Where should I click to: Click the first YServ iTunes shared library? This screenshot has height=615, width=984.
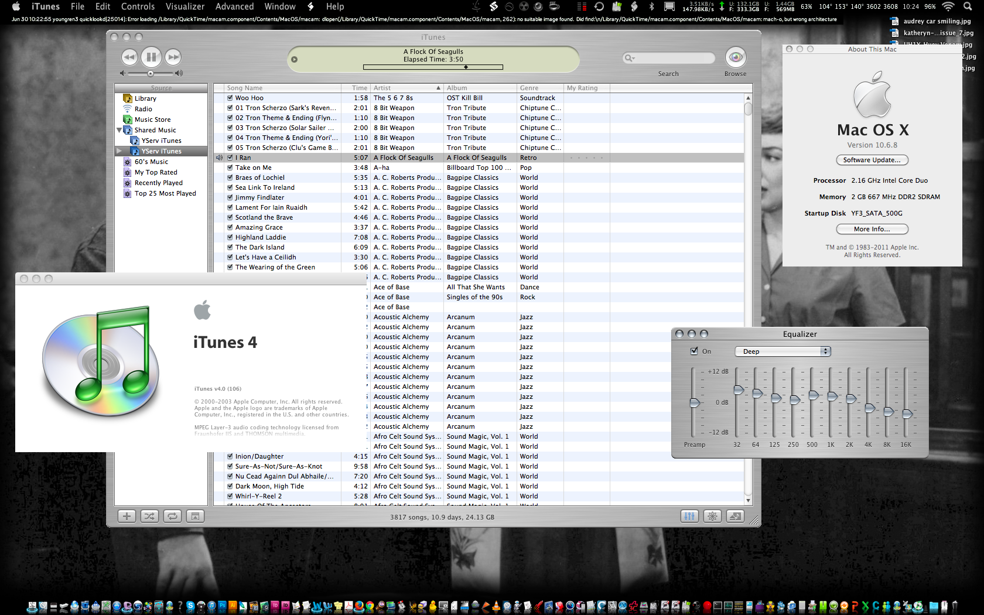(x=161, y=141)
